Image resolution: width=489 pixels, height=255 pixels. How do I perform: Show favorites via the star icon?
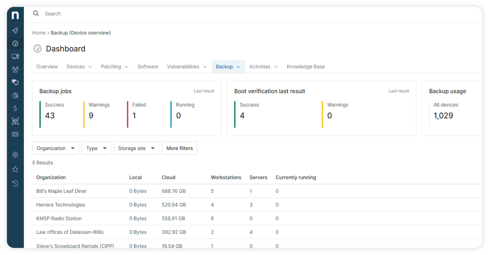coord(15,169)
